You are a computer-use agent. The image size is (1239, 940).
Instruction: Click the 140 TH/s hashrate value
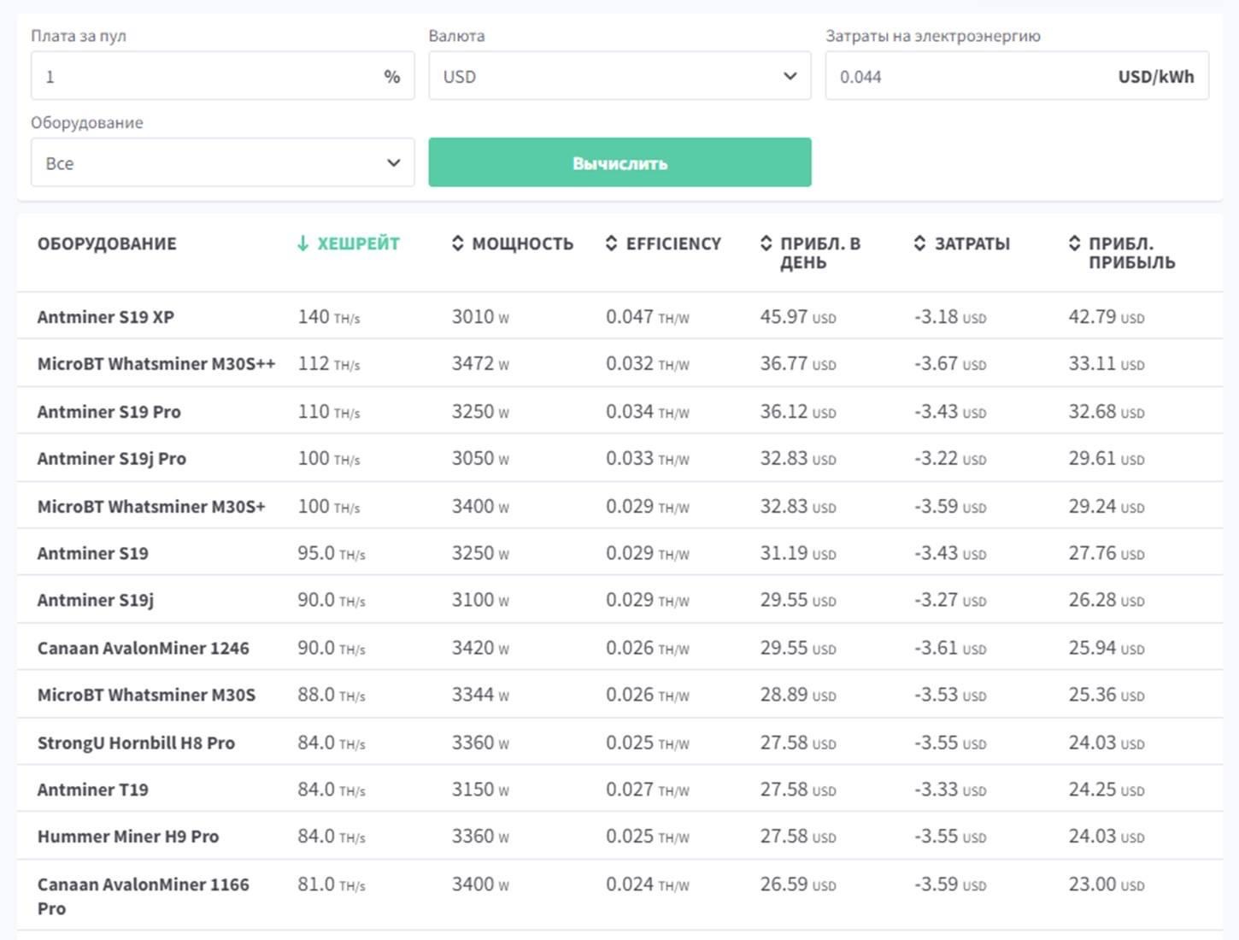pyautogui.click(x=329, y=317)
